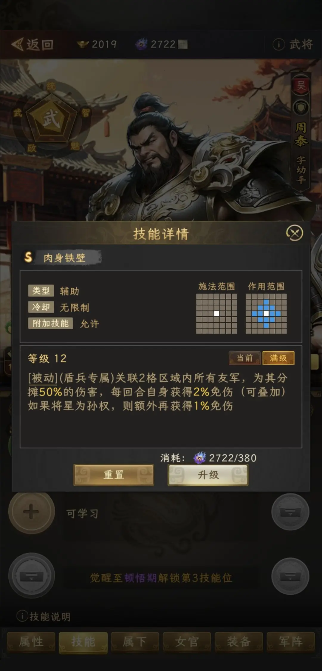Open the 军阵 tab
Image resolution: width=322 pixels, height=671 pixels.
click(291, 641)
